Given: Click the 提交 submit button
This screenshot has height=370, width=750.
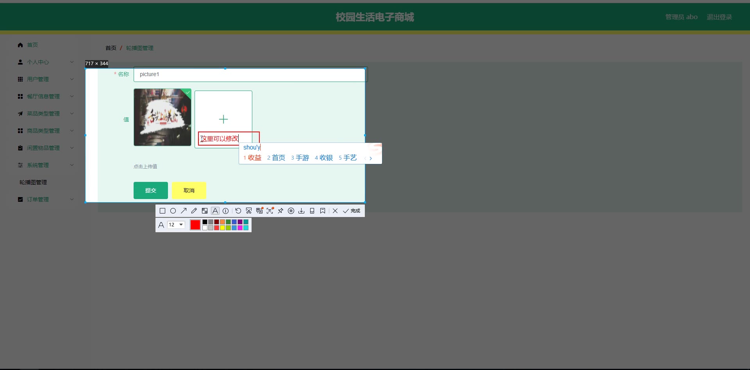Looking at the screenshot, I should tap(151, 190).
